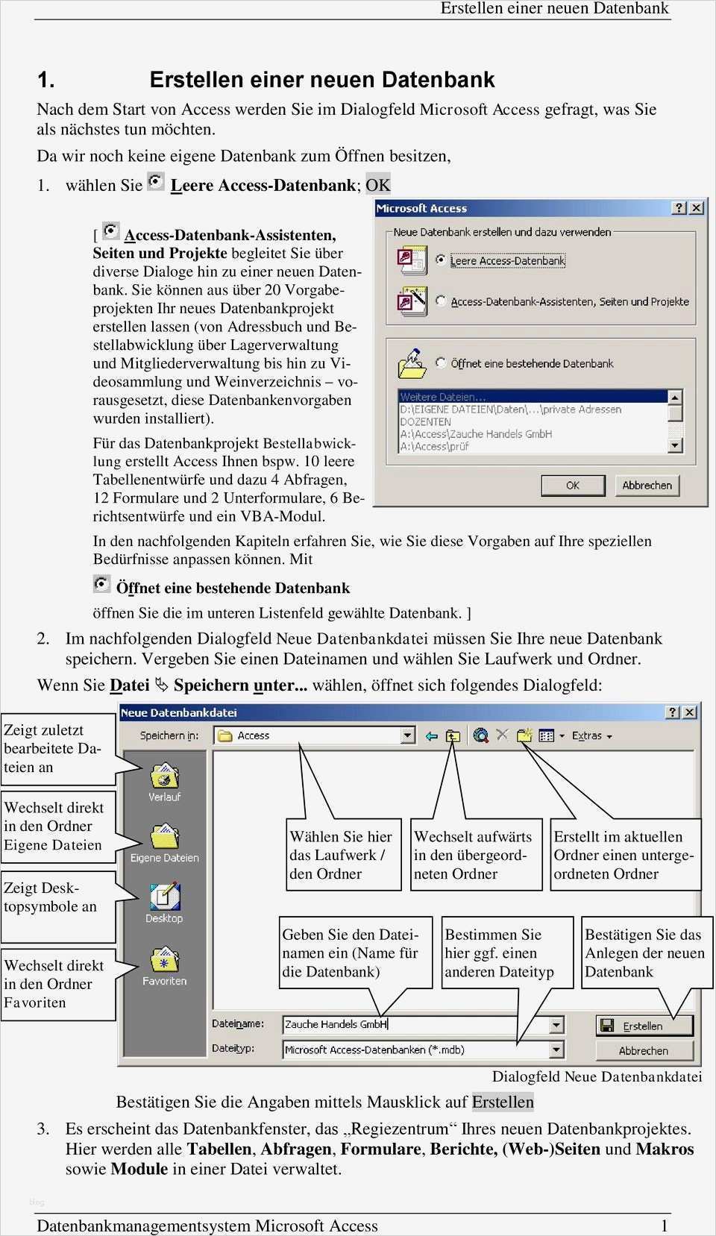This screenshot has height=1236, width=716.
Task: Click the database wizard icon with magic wand
Action: click(x=412, y=301)
